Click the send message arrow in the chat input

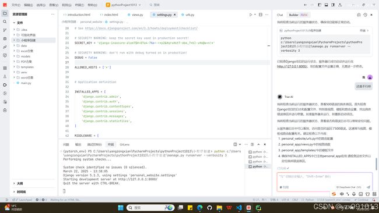click(x=368, y=187)
